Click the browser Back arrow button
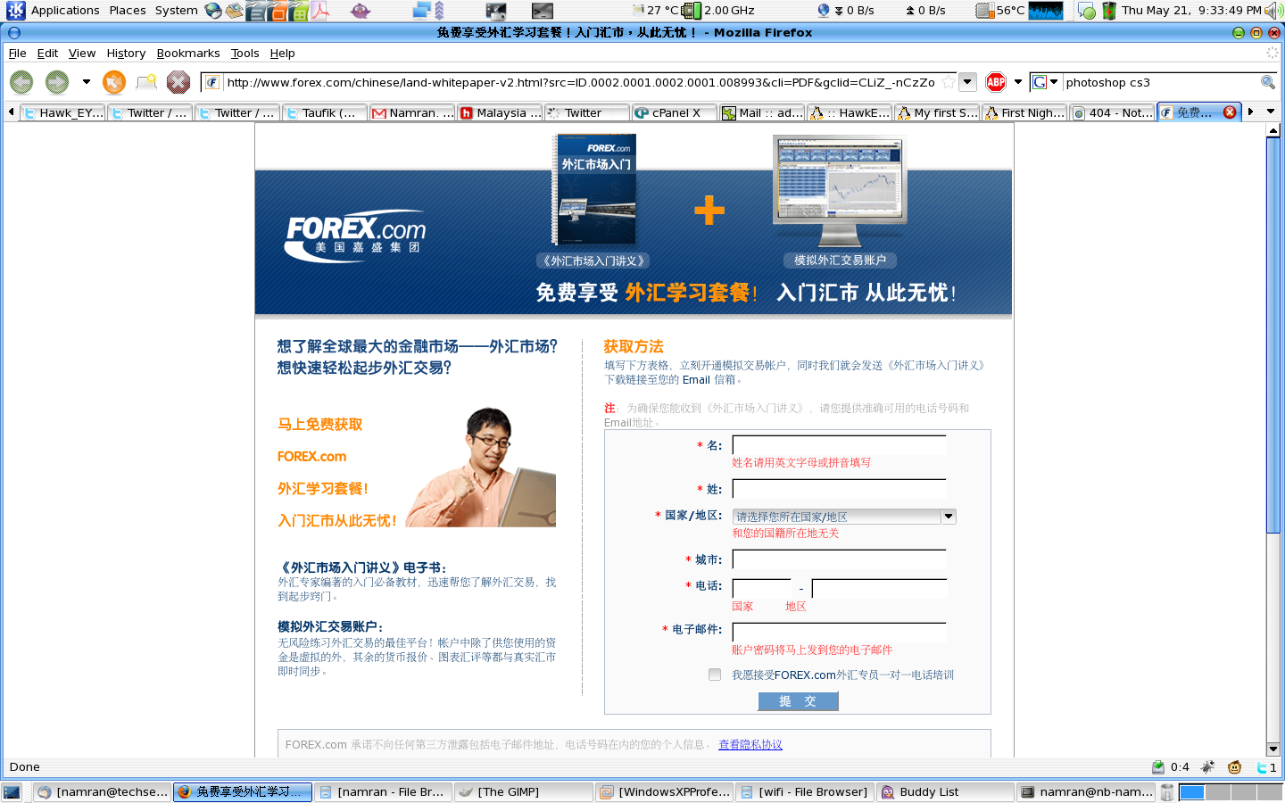Viewport: 1285px width, 803px height. click(x=21, y=82)
